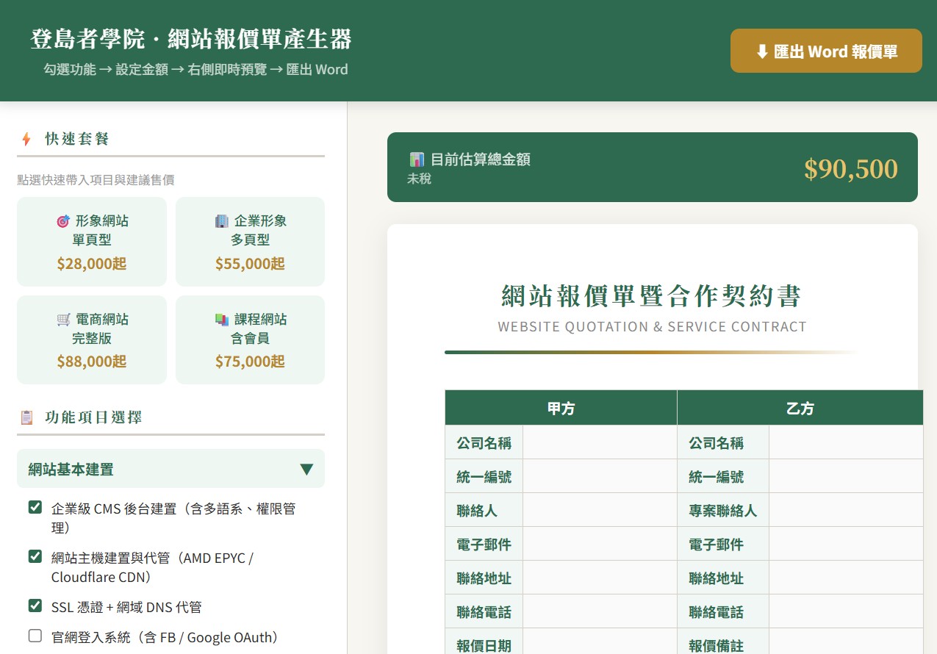This screenshot has height=654, width=937.
Task: Click the 乙方 統一編號 input cell
Action: point(846,476)
